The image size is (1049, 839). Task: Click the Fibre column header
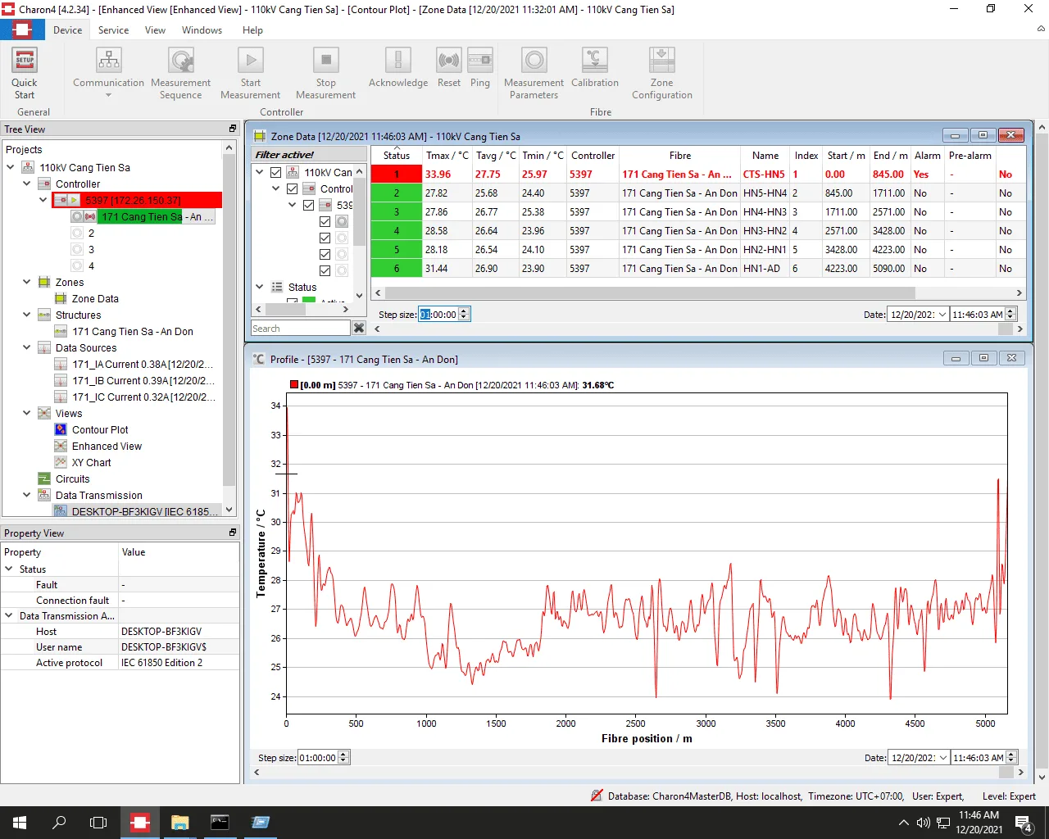pos(679,156)
